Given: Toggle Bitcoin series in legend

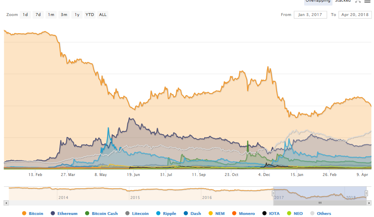Looking at the screenshot, I should (x=33, y=213).
